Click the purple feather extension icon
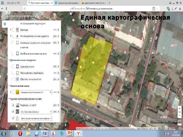 pos(176,9)
